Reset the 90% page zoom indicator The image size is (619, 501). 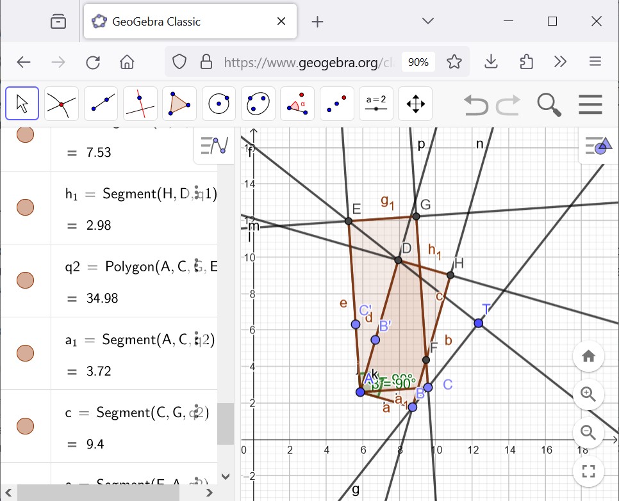pyautogui.click(x=418, y=62)
